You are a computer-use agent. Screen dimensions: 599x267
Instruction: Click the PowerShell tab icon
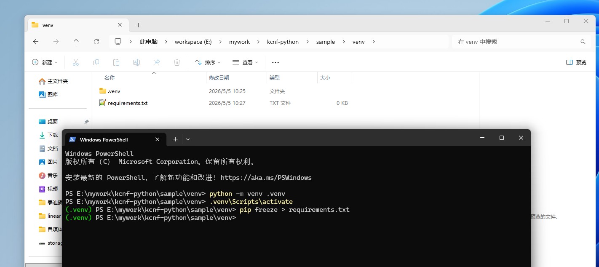(x=72, y=139)
